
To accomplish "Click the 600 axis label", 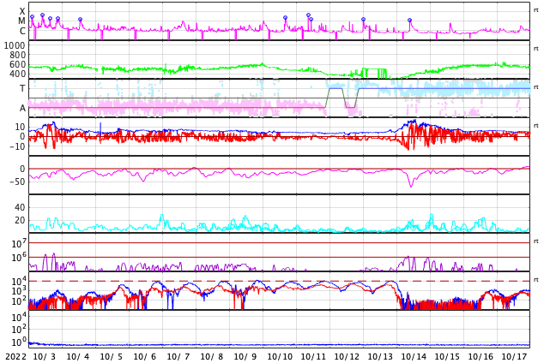I will [18, 64].
